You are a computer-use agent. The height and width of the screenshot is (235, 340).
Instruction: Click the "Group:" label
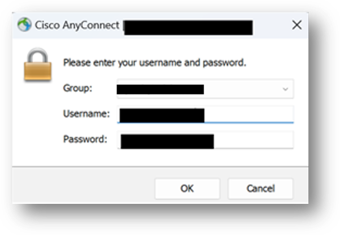point(78,89)
